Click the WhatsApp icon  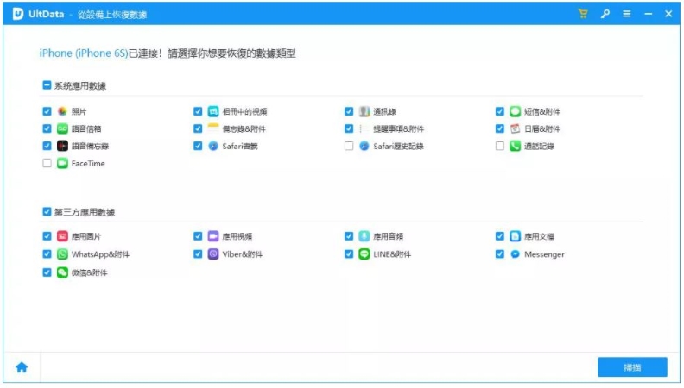tap(62, 253)
